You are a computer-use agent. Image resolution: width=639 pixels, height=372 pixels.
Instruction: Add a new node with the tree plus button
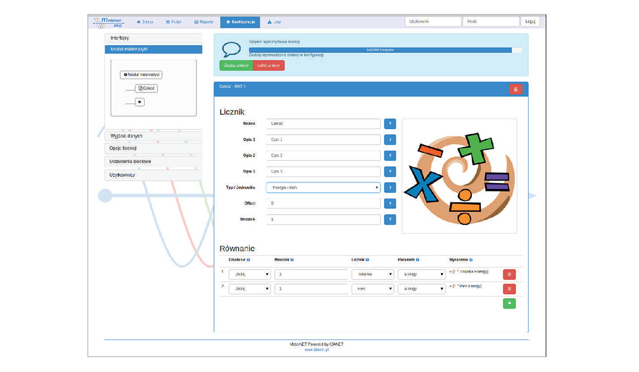pyautogui.click(x=140, y=102)
